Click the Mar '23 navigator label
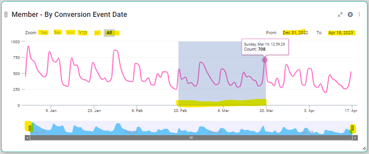This screenshot has width=369, height=154. click(x=215, y=132)
